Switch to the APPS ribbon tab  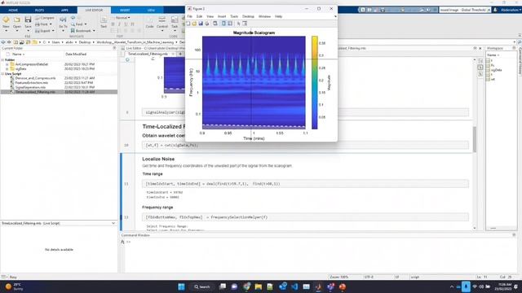64,11
